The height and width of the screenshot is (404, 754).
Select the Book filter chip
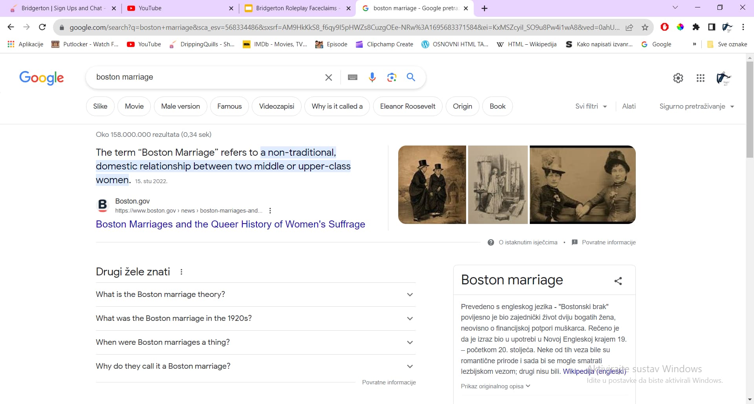tap(498, 106)
